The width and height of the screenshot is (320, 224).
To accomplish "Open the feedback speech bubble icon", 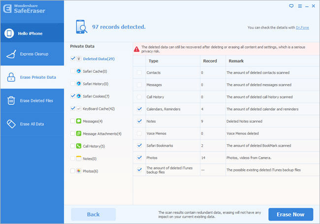I will (x=291, y=6).
